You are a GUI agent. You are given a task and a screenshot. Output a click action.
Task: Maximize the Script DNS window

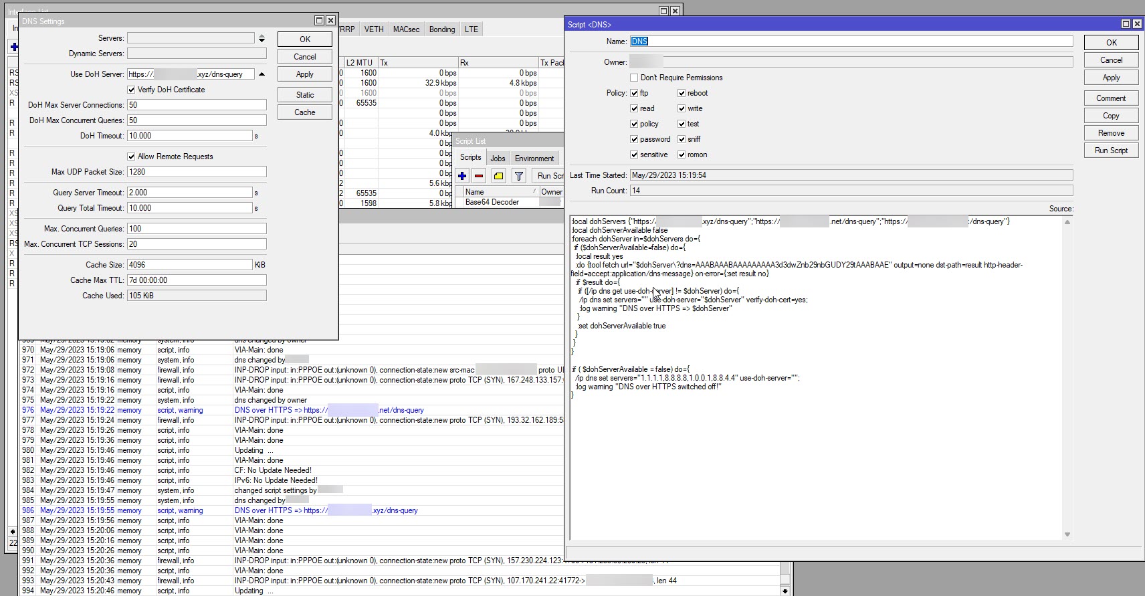[1126, 24]
